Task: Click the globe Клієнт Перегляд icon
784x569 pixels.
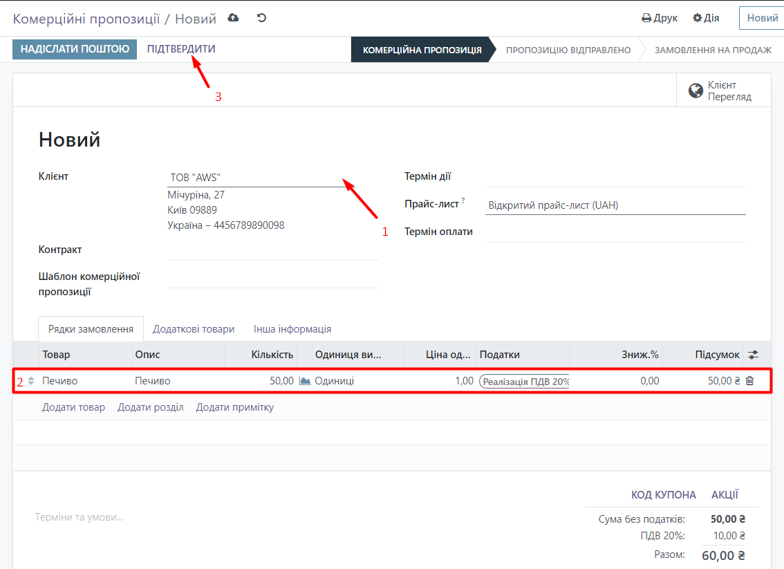Action: coord(696,91)
